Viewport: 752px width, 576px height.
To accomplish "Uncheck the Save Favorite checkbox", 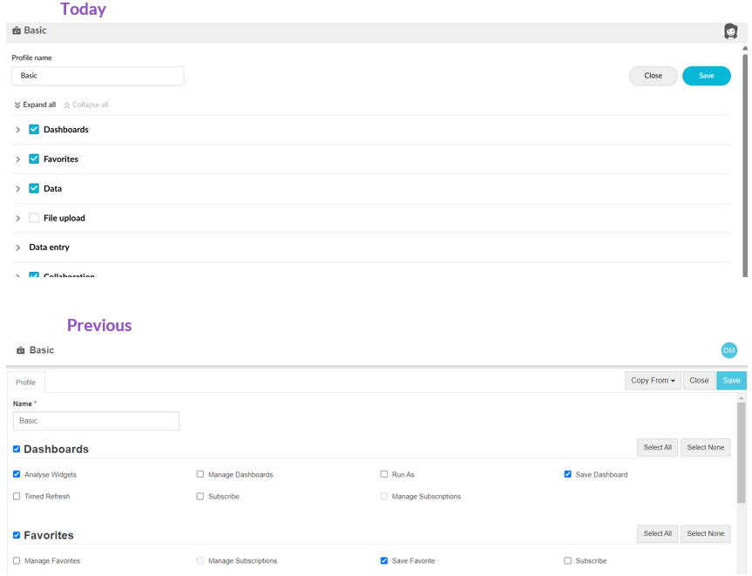I will tap(383, 560).
